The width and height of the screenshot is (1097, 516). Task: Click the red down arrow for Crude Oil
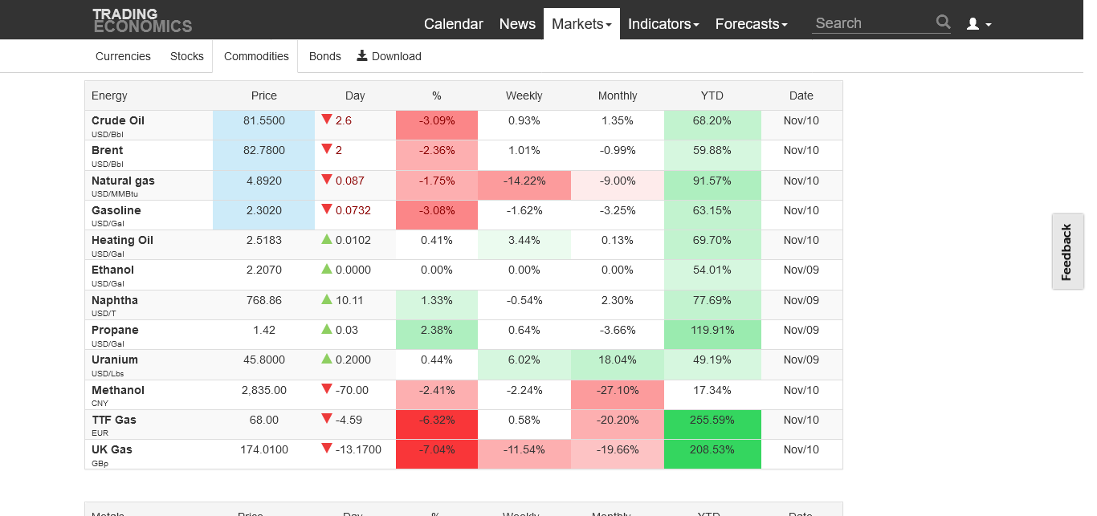(327, 120)
